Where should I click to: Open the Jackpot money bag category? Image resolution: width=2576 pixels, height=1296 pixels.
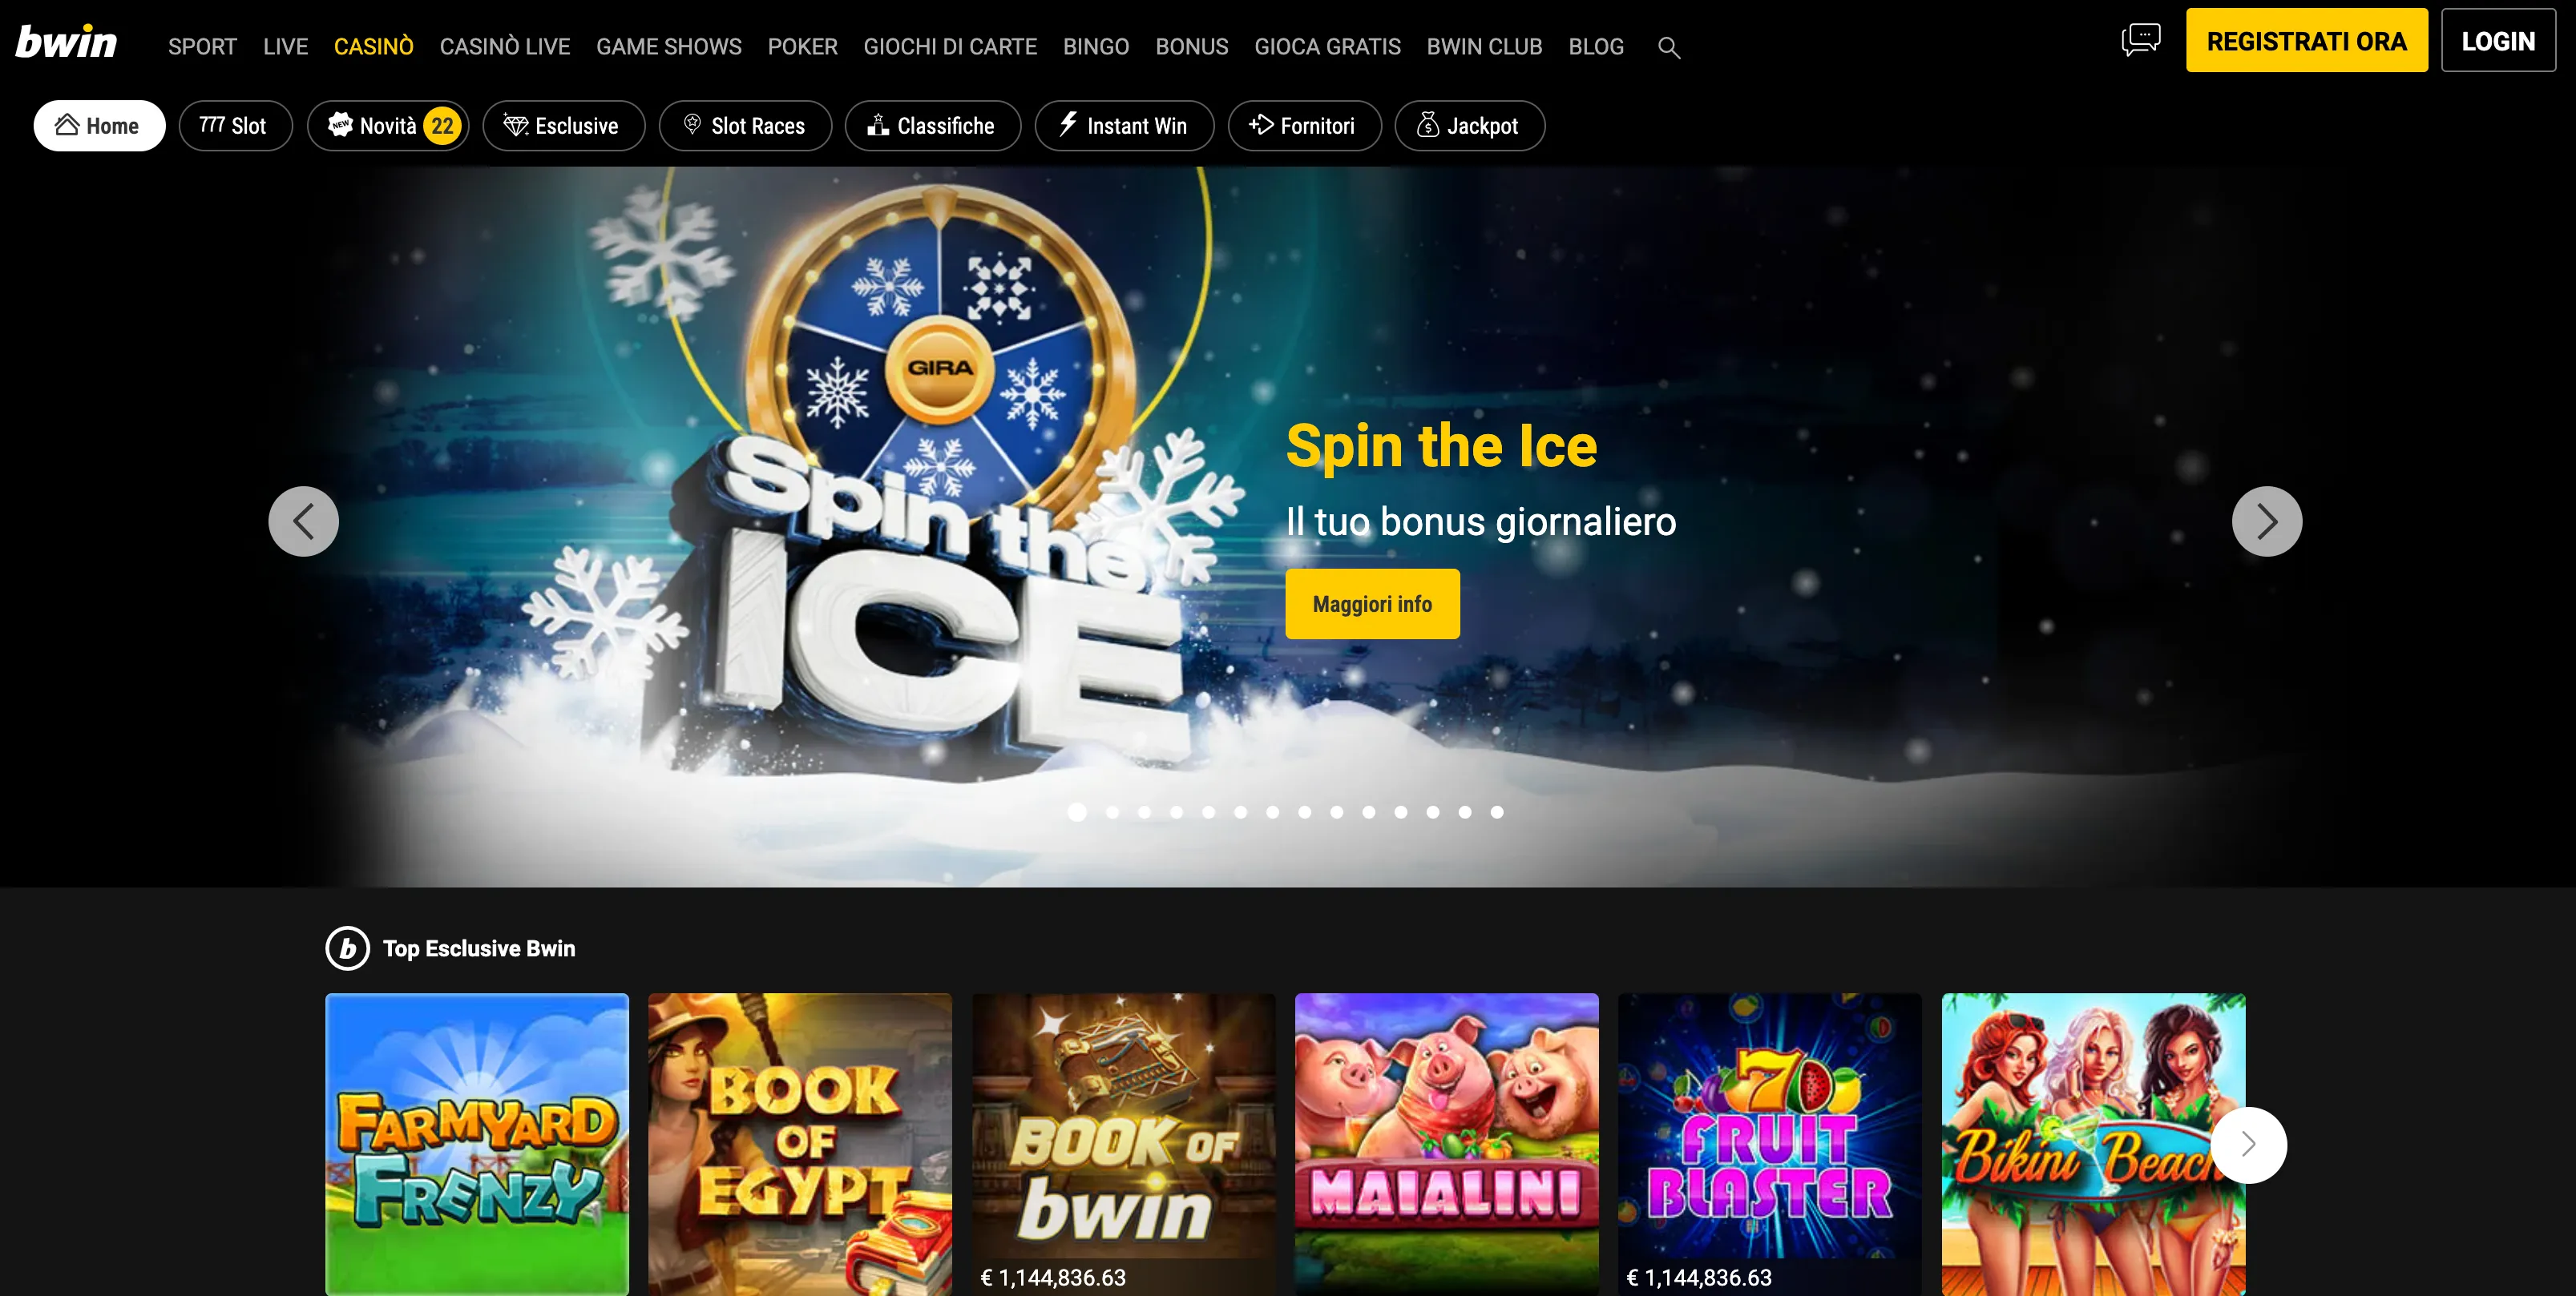pos(1469,126)
